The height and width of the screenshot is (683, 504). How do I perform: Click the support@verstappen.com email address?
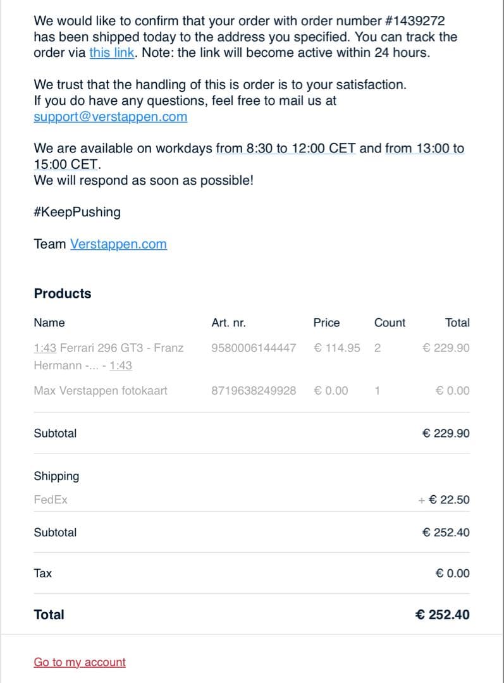pyautogui.click(x=110, y=116)
